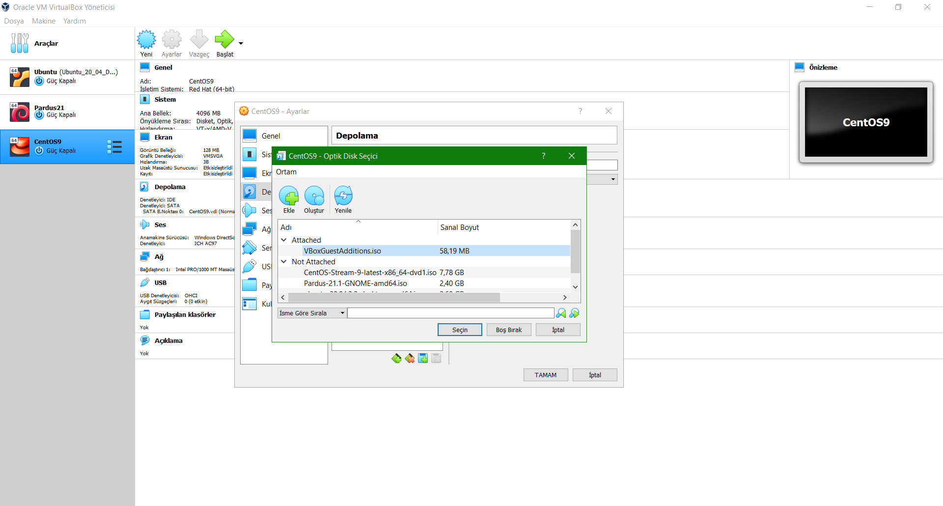Select CentOS-Stream-9-latest-x86_64-dvd1.iso row
The height and width of the screenshot is (506, 943).
click(424, 272)
